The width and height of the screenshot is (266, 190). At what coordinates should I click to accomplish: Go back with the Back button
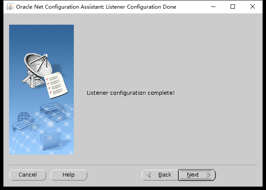(x=160, y=175)
